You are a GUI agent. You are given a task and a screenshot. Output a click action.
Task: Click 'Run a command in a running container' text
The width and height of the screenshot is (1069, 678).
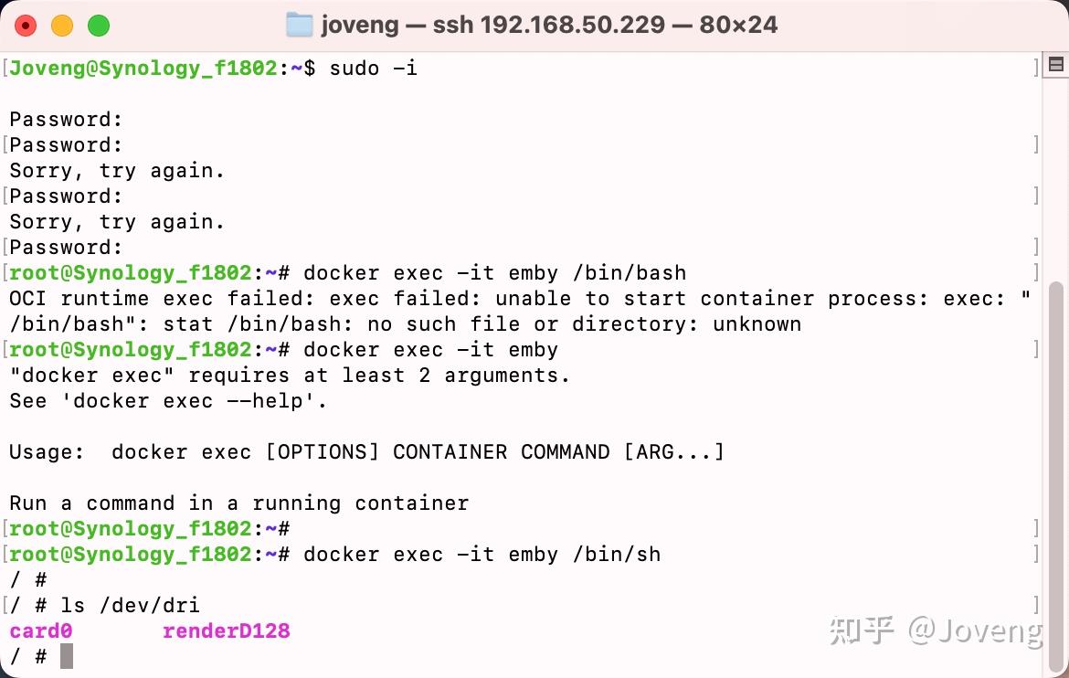click(238, 503)
